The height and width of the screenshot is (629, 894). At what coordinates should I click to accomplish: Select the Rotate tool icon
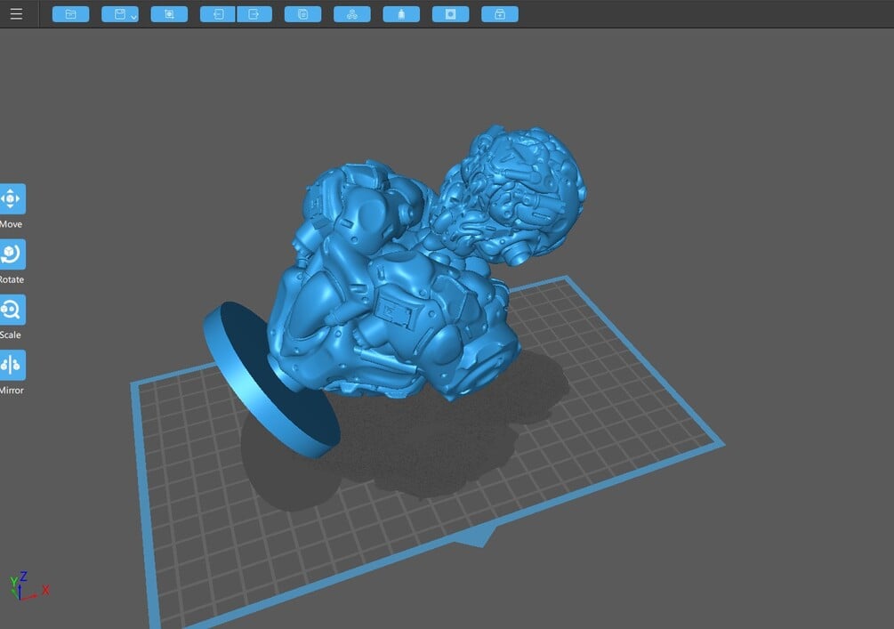tap(12, 254)
